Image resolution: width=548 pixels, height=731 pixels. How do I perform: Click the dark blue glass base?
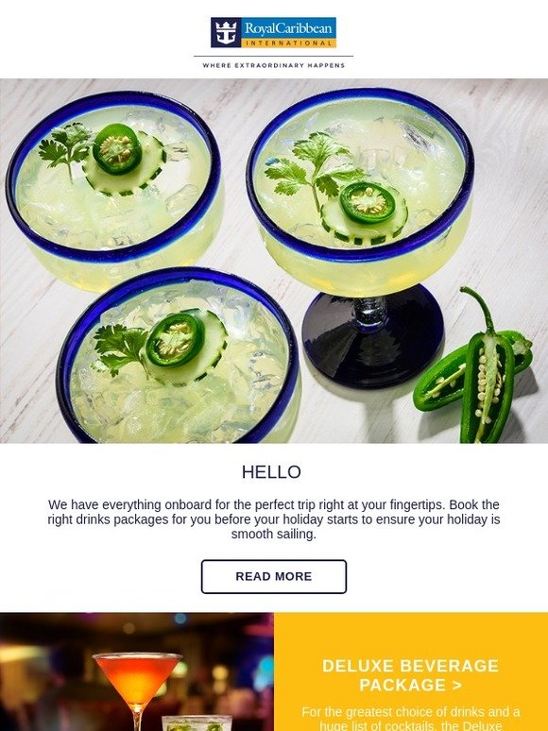coord(373,335)
